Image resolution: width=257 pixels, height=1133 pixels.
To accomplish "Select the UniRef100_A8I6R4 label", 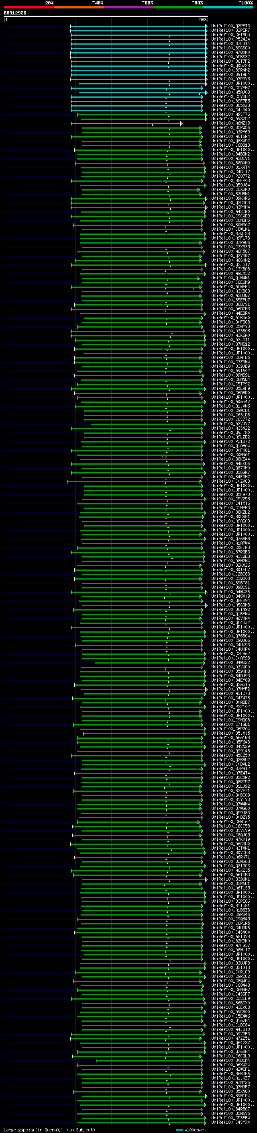I will point(230,137).
